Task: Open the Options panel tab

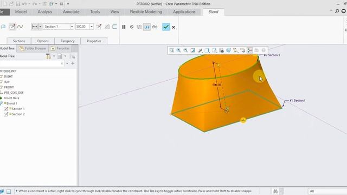Action: (x=43, y=41)
